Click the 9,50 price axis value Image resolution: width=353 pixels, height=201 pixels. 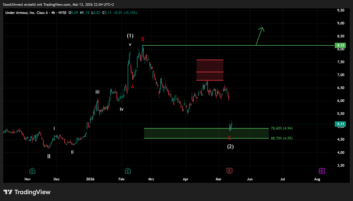click(x=341, y=10)
